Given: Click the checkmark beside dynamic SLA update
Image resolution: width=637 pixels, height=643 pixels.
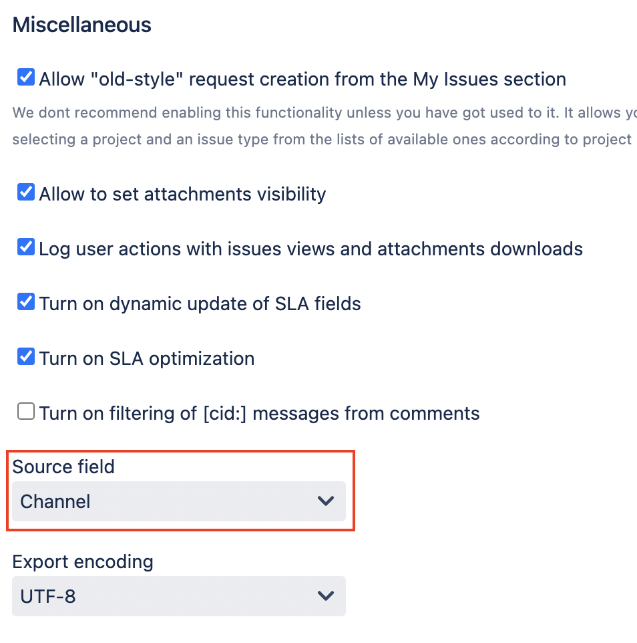Looking at the screenshot, I should (25, 301).
